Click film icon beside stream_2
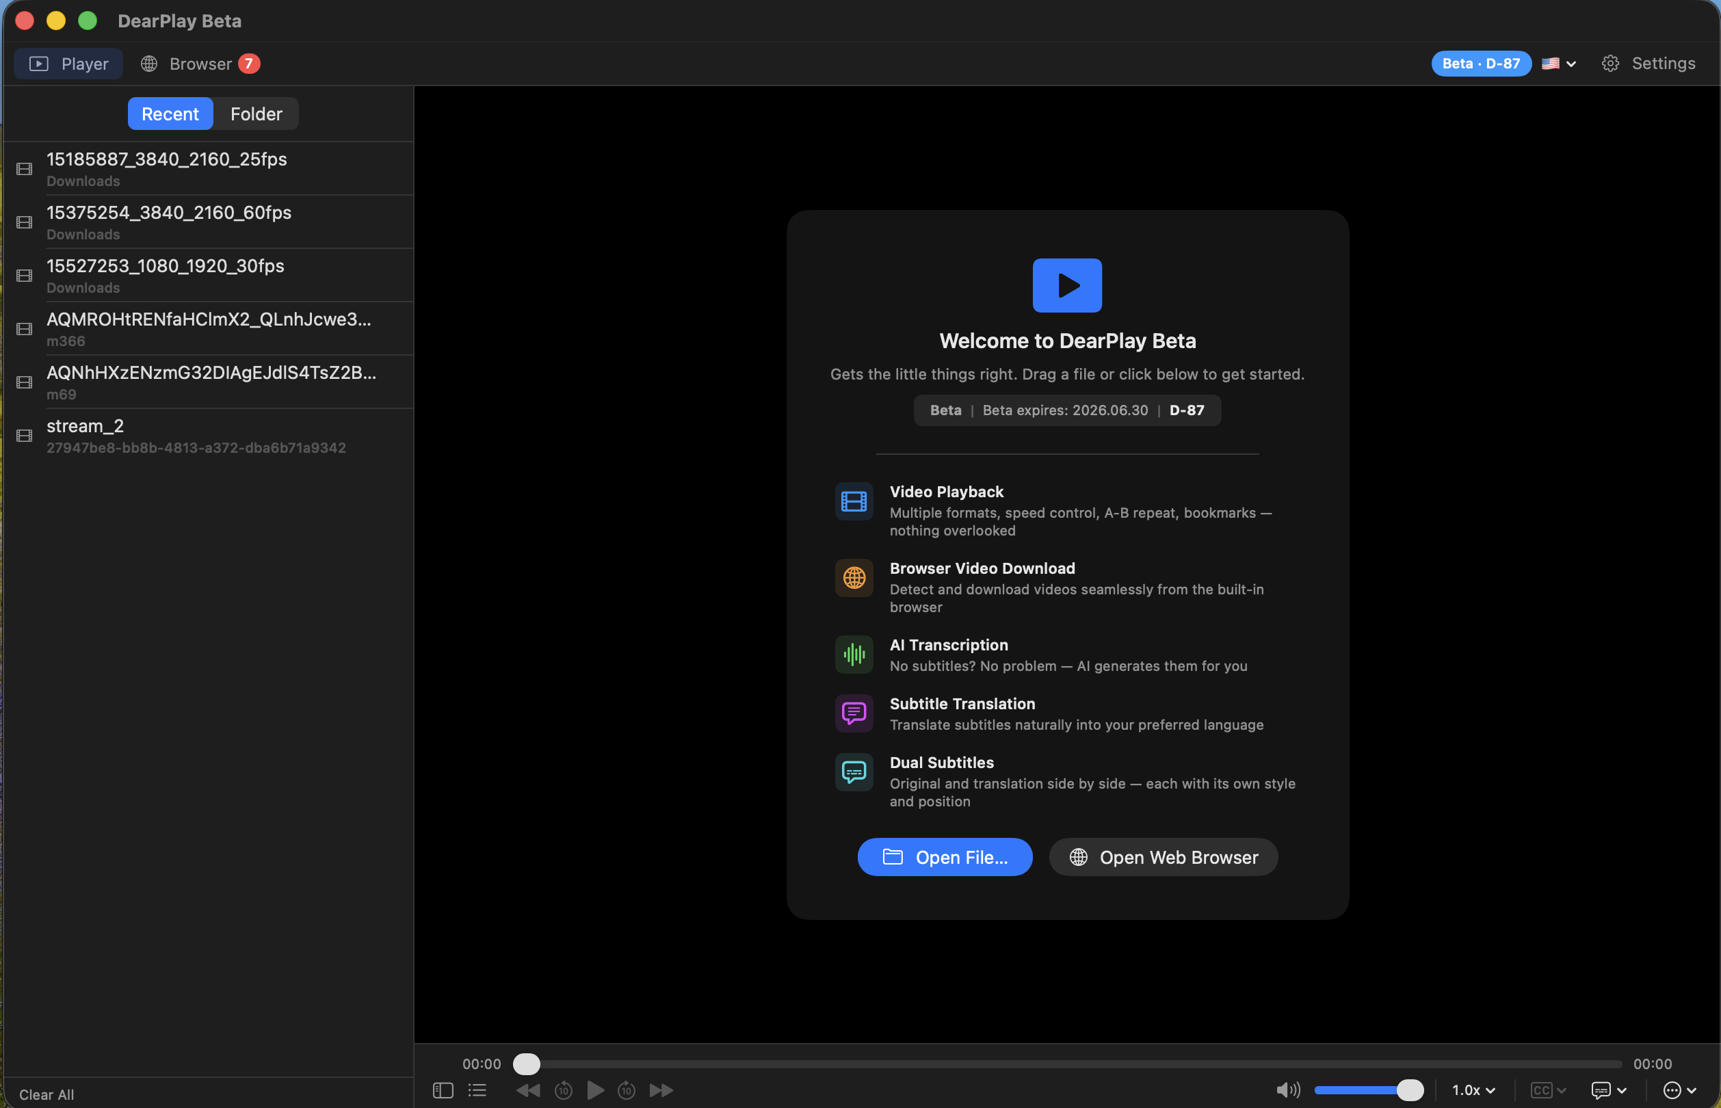This screenshot has height=1108, width=1721. tap(25, 435)
